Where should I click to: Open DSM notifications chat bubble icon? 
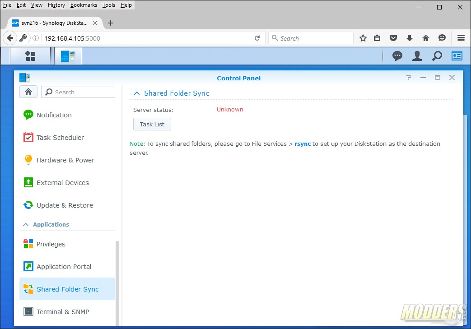coord(397,56)
